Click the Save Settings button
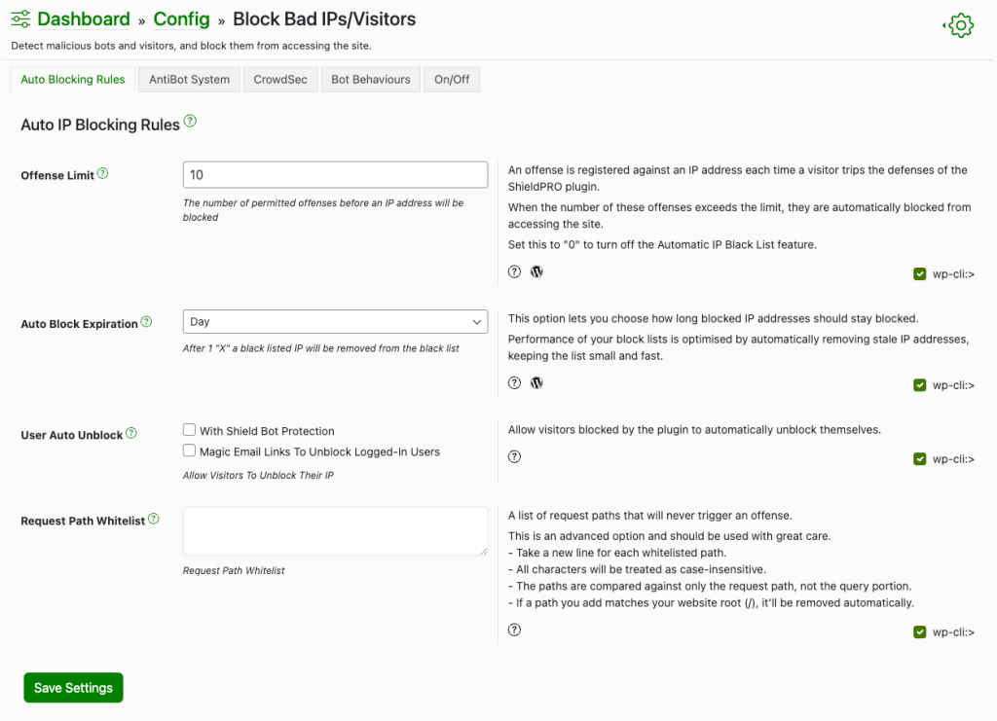Viewport: 997px width, 721px height. pos(73,687)
